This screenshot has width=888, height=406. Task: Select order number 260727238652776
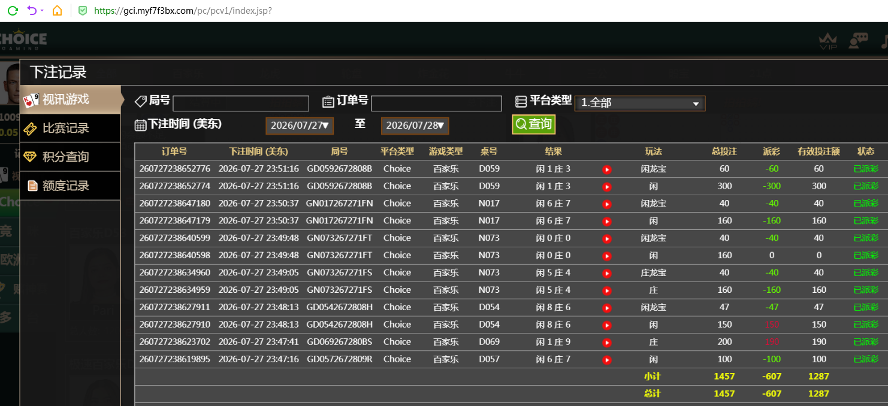click(175, 169)
